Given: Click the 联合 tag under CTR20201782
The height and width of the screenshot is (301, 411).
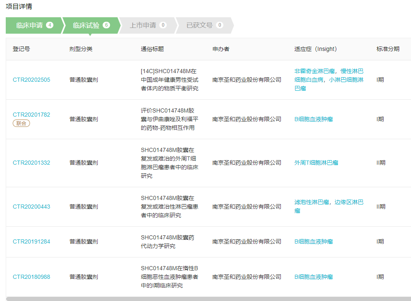Looking at the screenshot, I should click(21, 123).
